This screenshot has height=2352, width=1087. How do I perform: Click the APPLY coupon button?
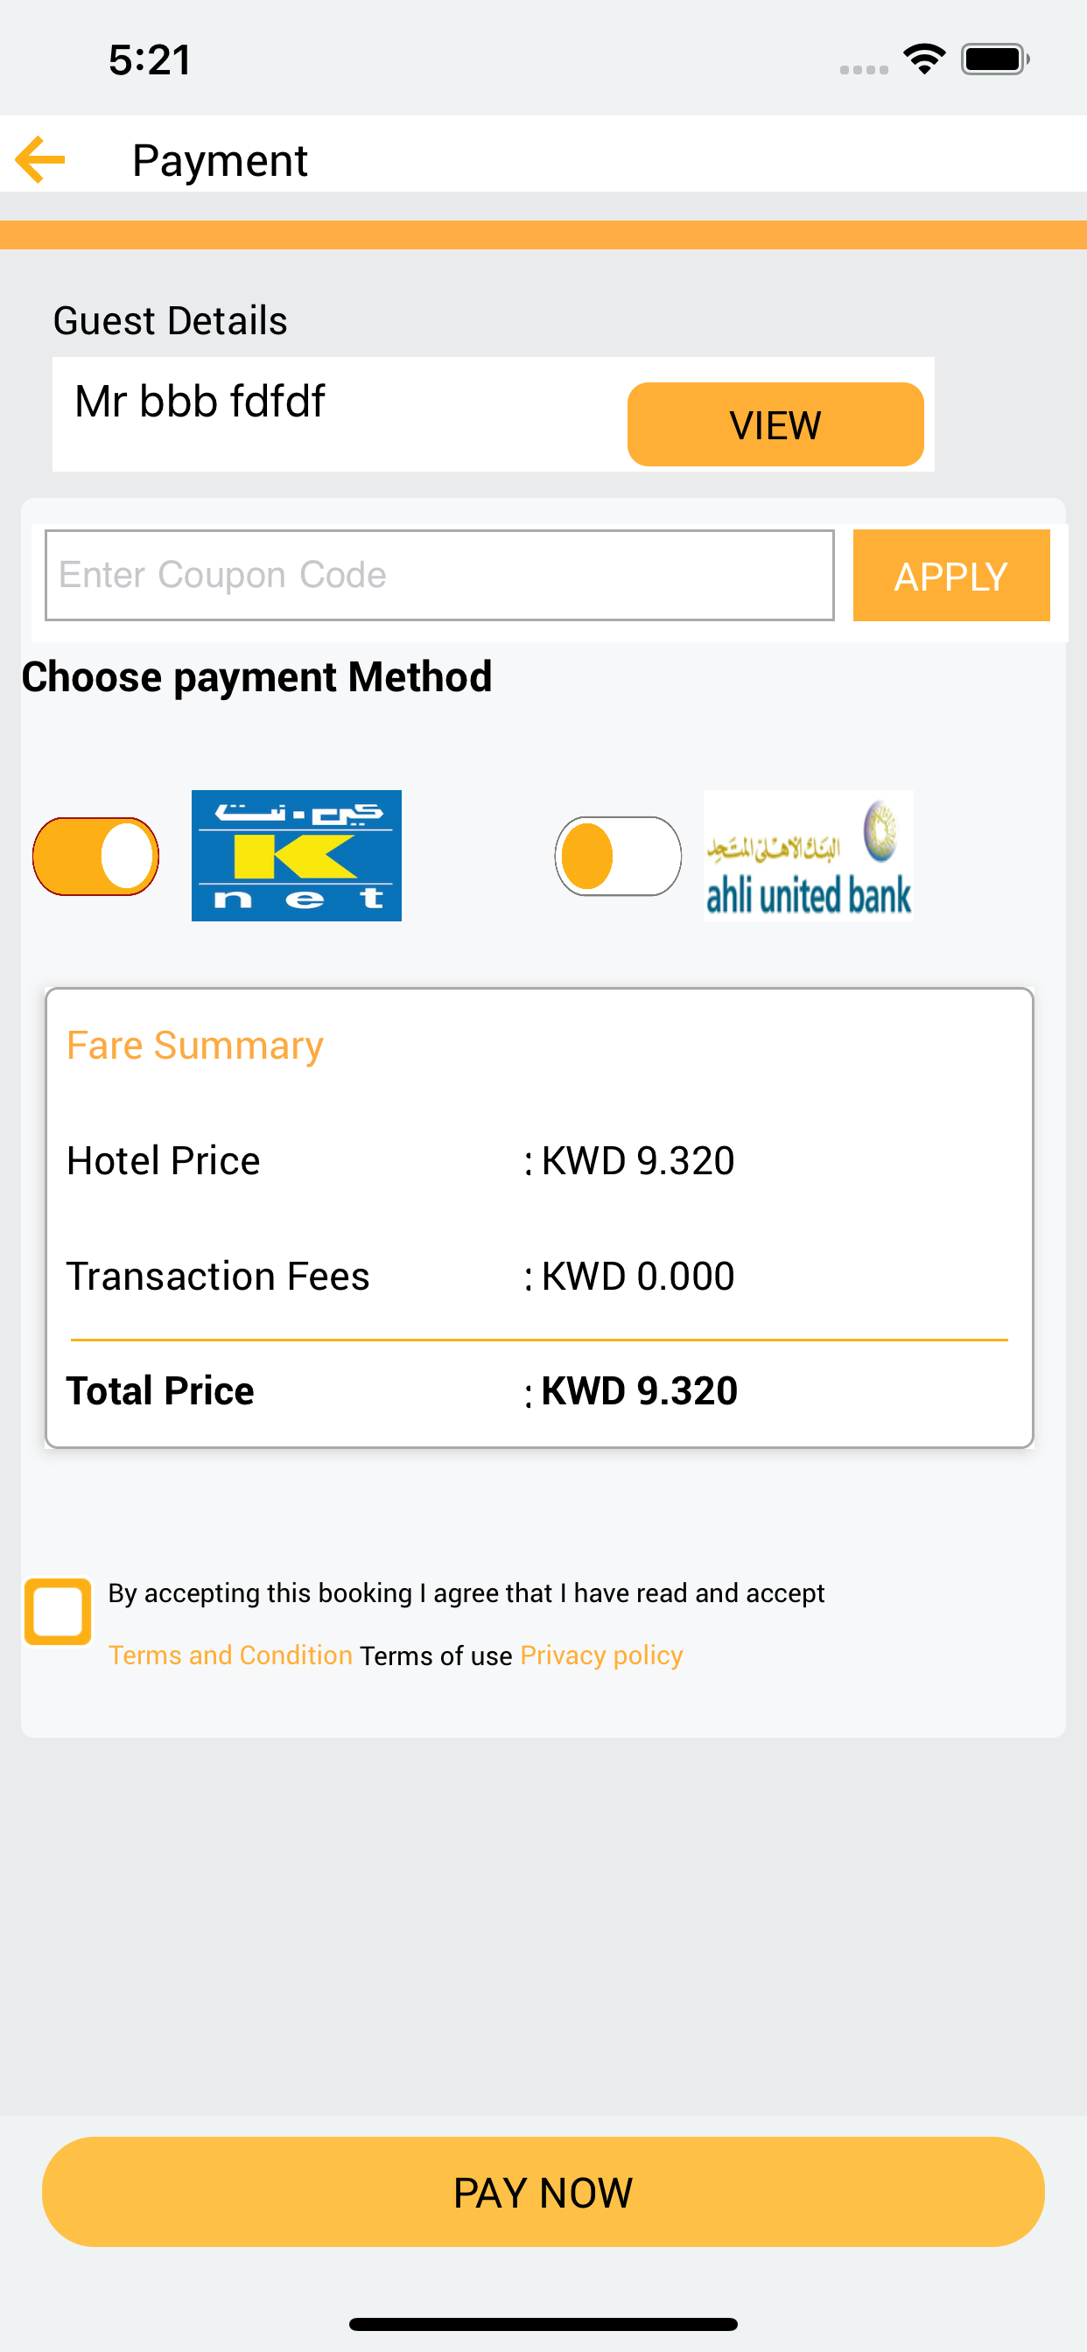[950, 575]
